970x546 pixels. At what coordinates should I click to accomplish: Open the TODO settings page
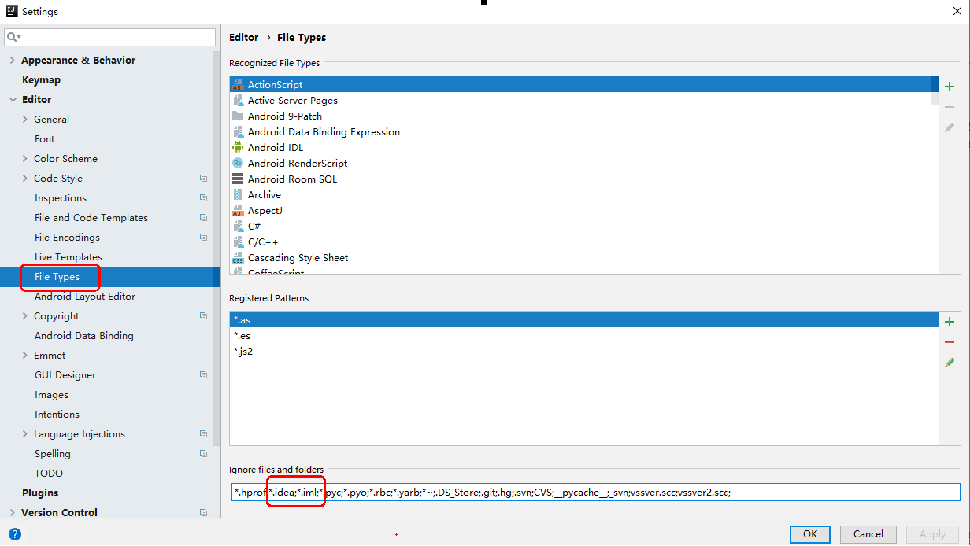49,474
